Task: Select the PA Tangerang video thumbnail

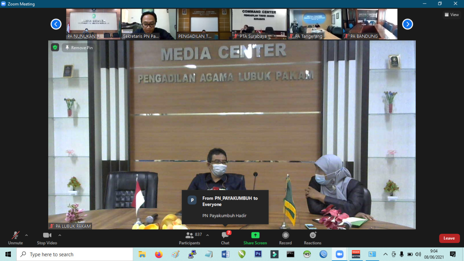Action: pos(315,24)
